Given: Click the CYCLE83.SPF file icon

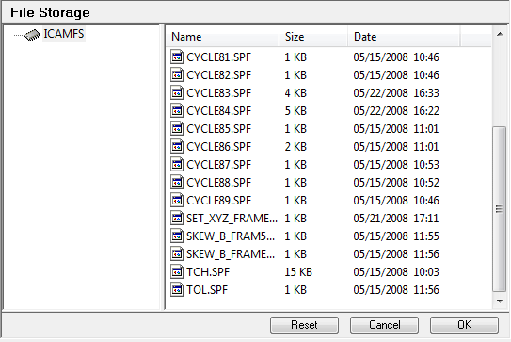Looking at the screenshot, I should click(177, 93).
